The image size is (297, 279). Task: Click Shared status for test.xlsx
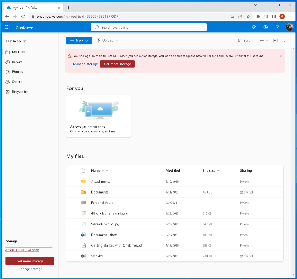pos(246,256)
